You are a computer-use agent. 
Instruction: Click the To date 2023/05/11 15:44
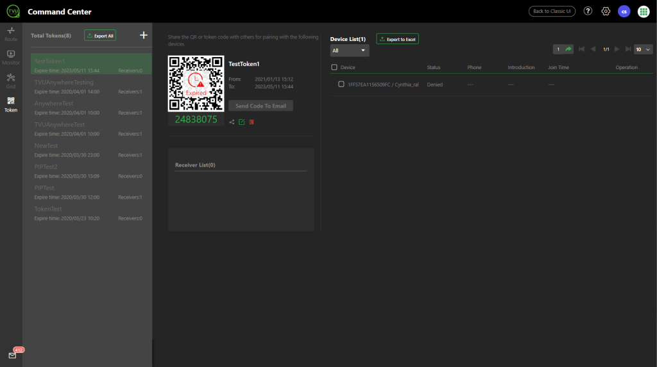[274, 86]
